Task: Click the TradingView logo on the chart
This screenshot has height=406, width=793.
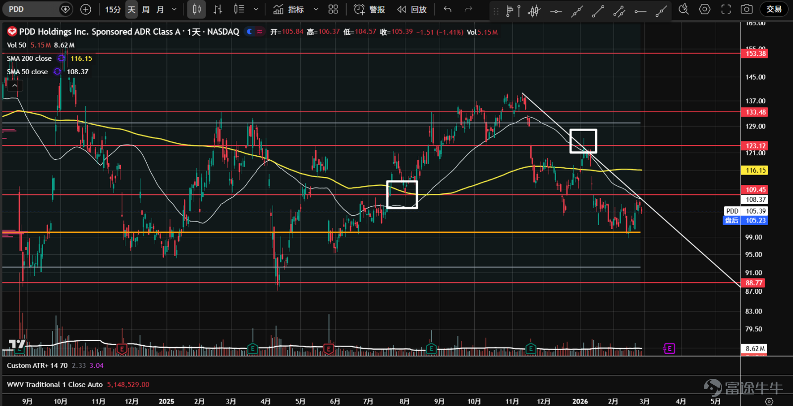Action: [17, 344]
